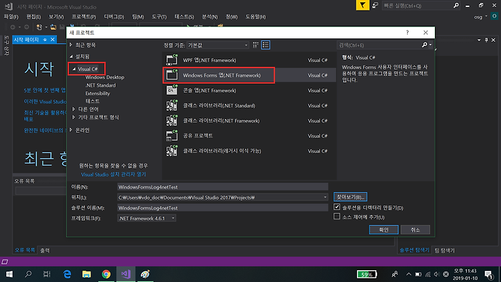501x282 pixels.
Task: Uncheck 솔루션용 디렉터리 만들기 checkbox
Action: pyautogui.click(x=337, y=207)
